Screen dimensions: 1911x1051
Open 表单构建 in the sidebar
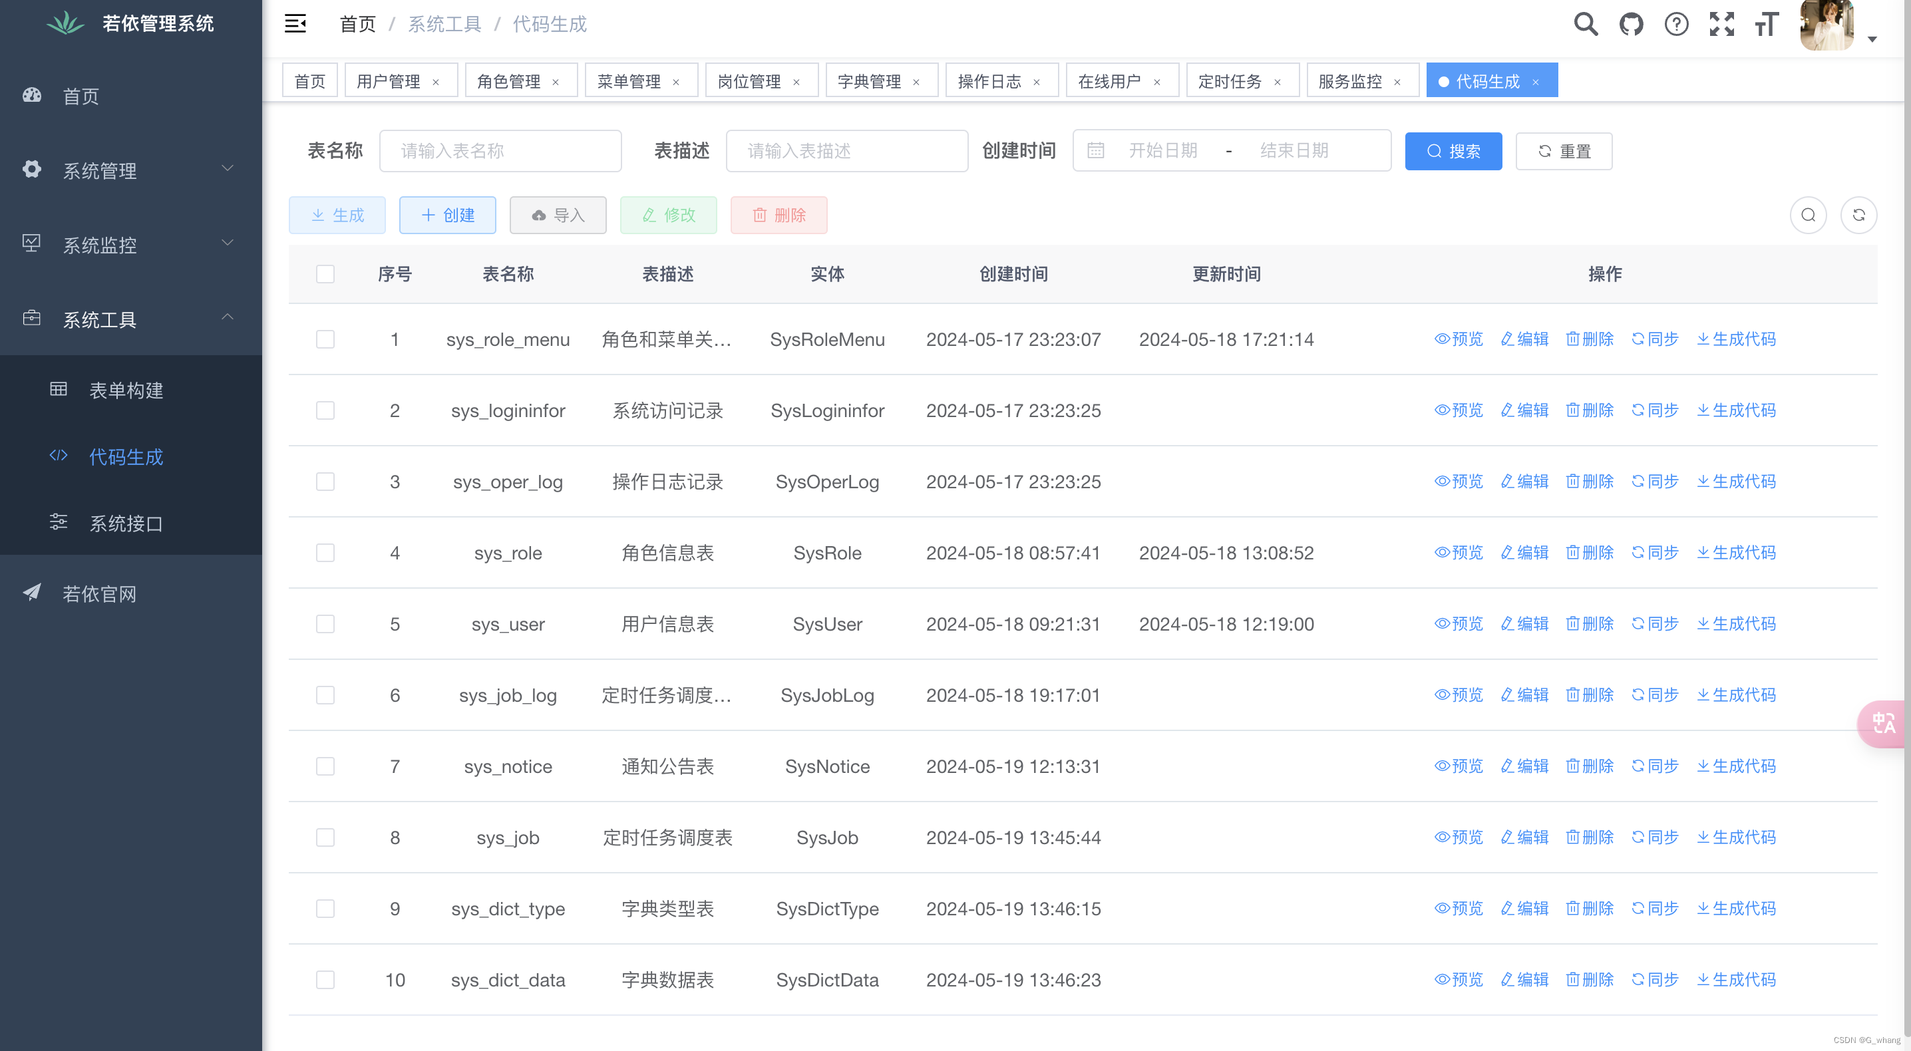click(126, 390)
